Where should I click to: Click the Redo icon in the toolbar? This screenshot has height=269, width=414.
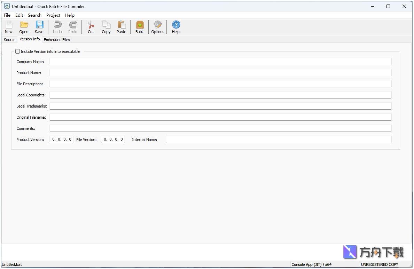pos(73,26)
